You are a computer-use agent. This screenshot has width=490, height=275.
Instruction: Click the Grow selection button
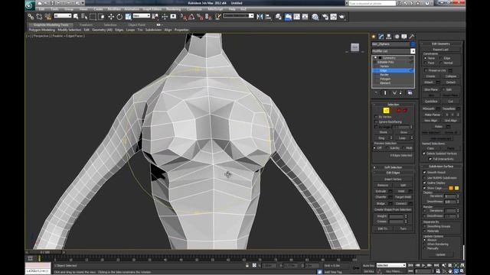(403, 132)
